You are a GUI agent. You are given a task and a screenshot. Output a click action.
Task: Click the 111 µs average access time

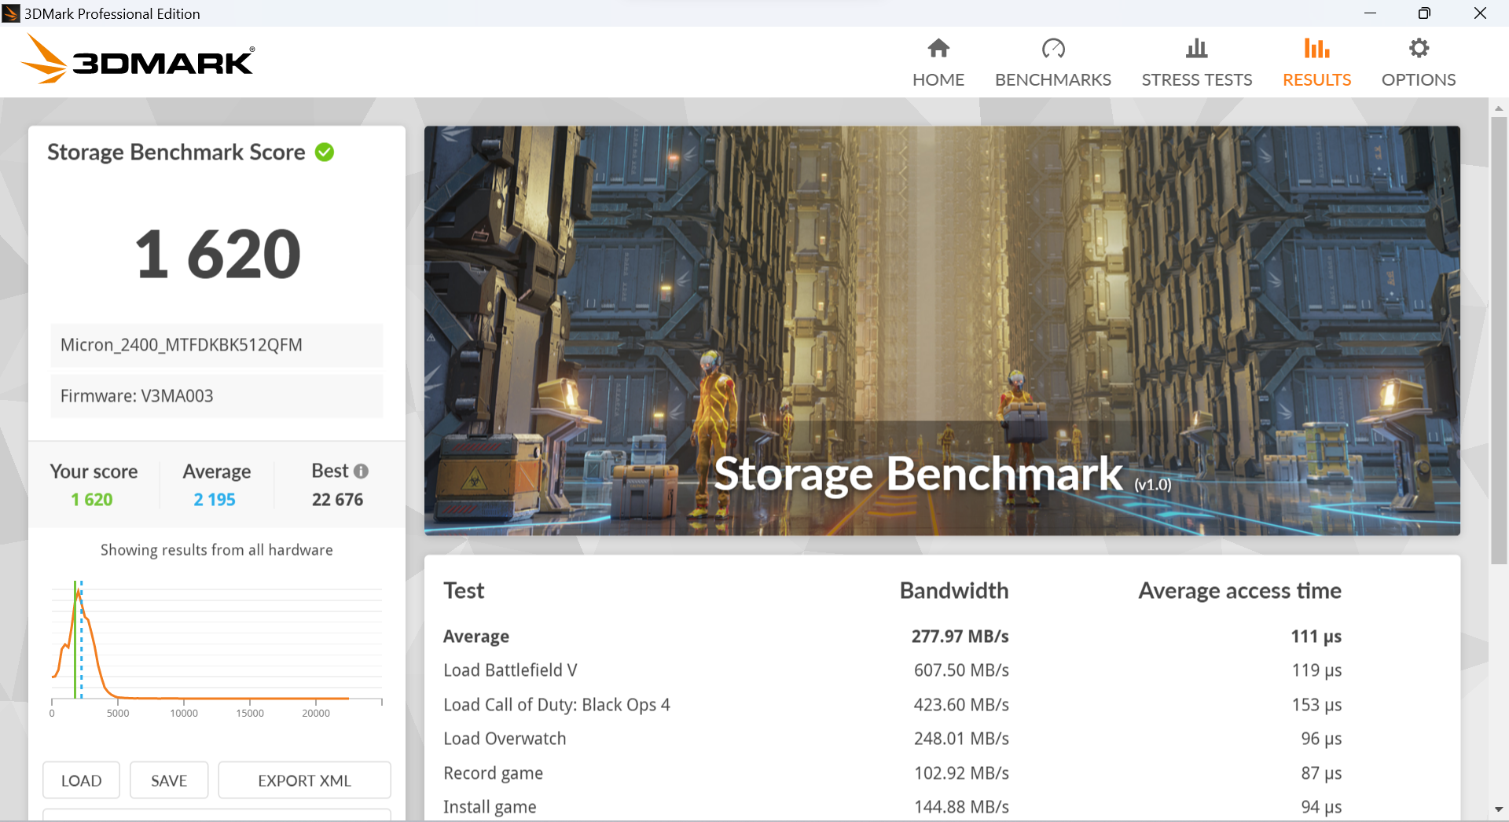coord(1316,637)
